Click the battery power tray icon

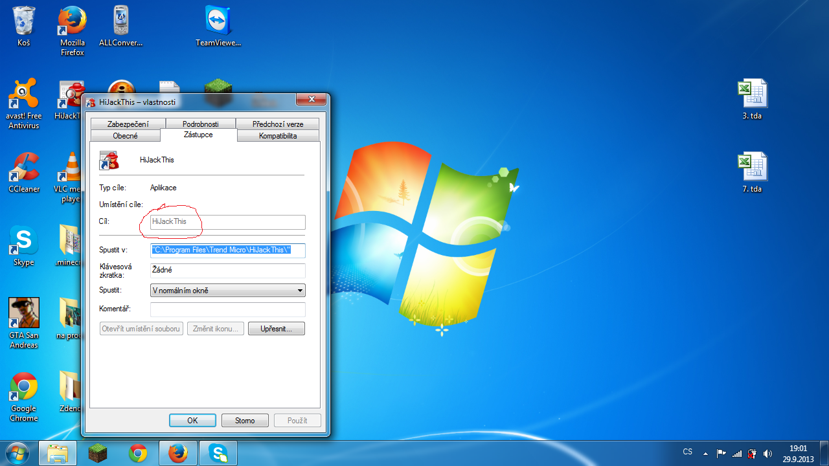tap(753, 453)
